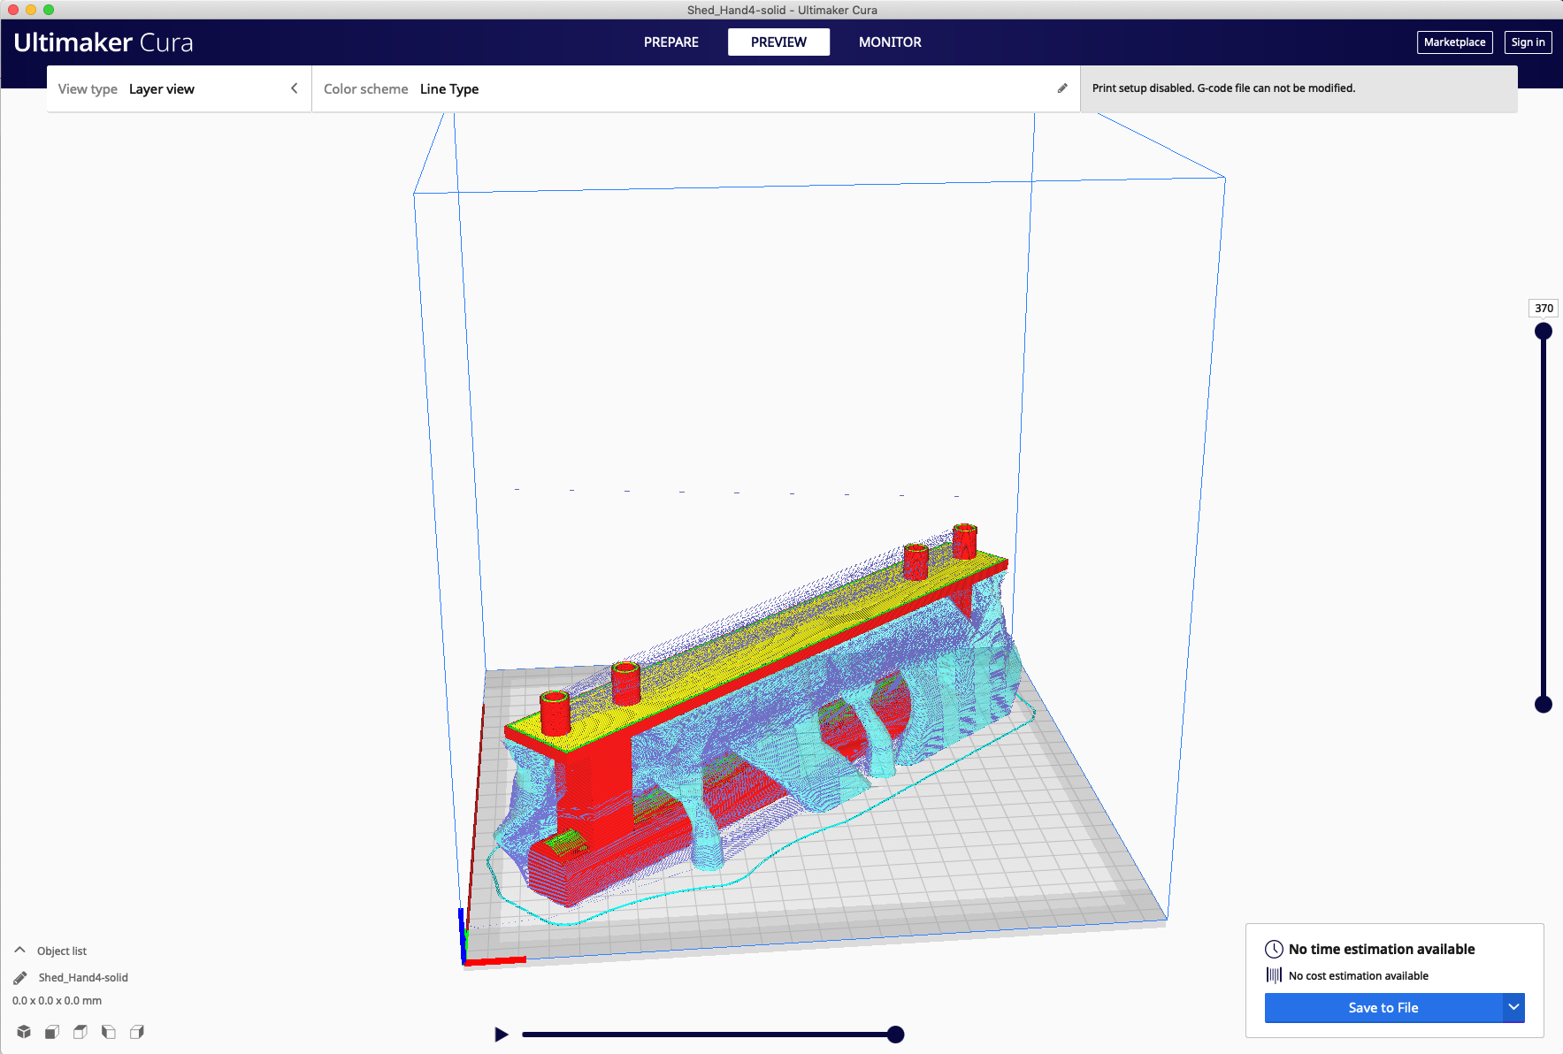Click the Save to File button
1563x1054 pixels.
click(1383, 1008)
